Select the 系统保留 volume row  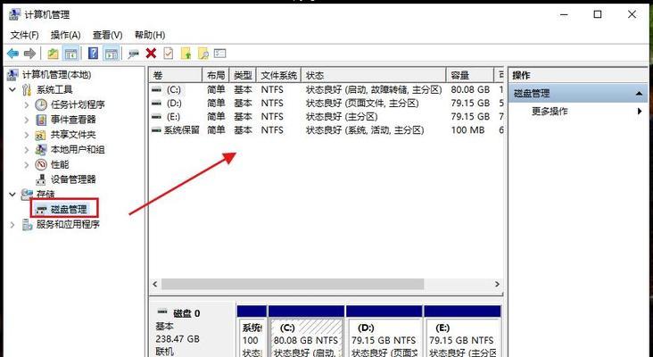(x=326, y=130)
